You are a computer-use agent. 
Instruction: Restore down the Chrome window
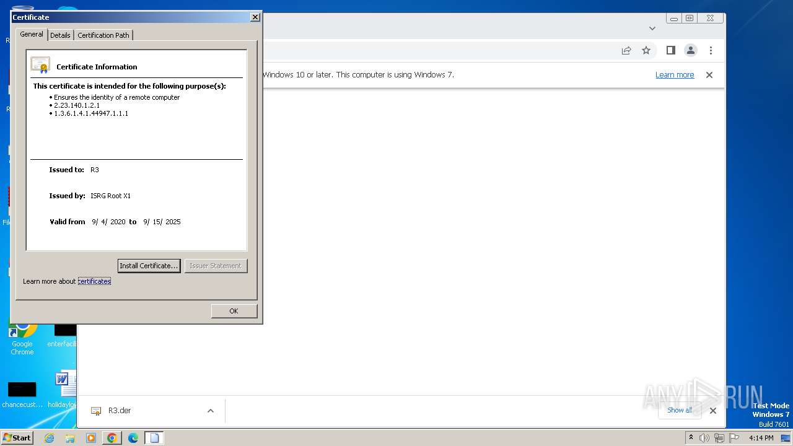(690, 19)
